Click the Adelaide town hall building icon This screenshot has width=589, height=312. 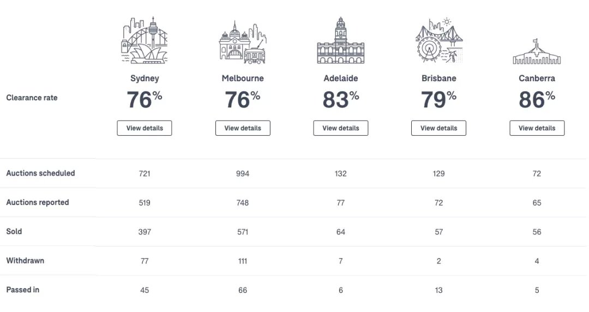pos(341,40)
